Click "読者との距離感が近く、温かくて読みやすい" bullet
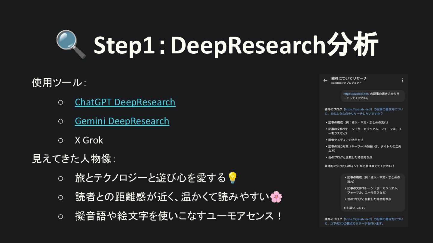This screenshot has height=243, width=433. 172,197
